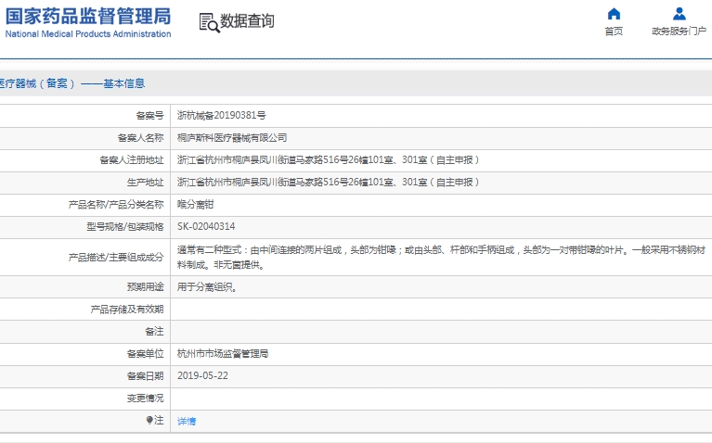Click the 数据查询 heading text
Viewport: 712px width, 443px height.
pos(247,21)
